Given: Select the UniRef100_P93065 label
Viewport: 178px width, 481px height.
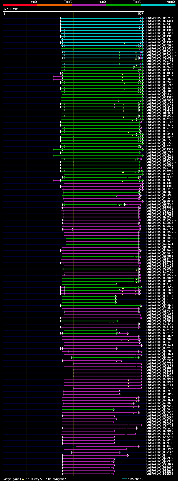Looking at the screenshot, I should 160,171.
